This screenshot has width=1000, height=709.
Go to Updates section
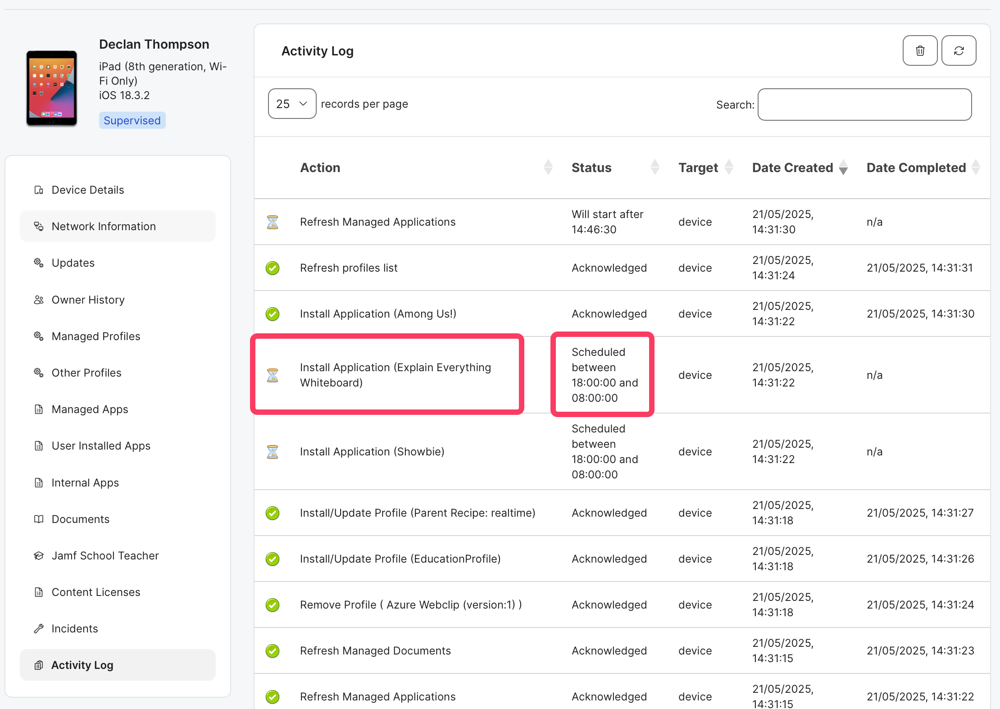118,263
